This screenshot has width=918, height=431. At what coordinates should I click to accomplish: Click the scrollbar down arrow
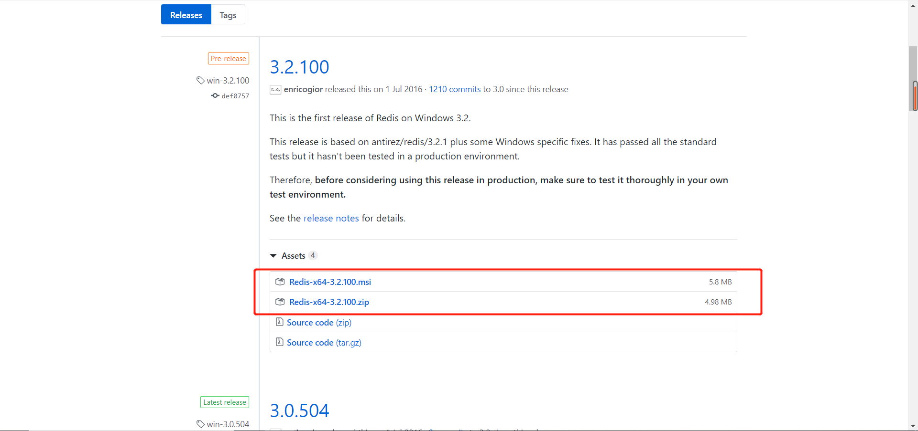click(913, 426)
